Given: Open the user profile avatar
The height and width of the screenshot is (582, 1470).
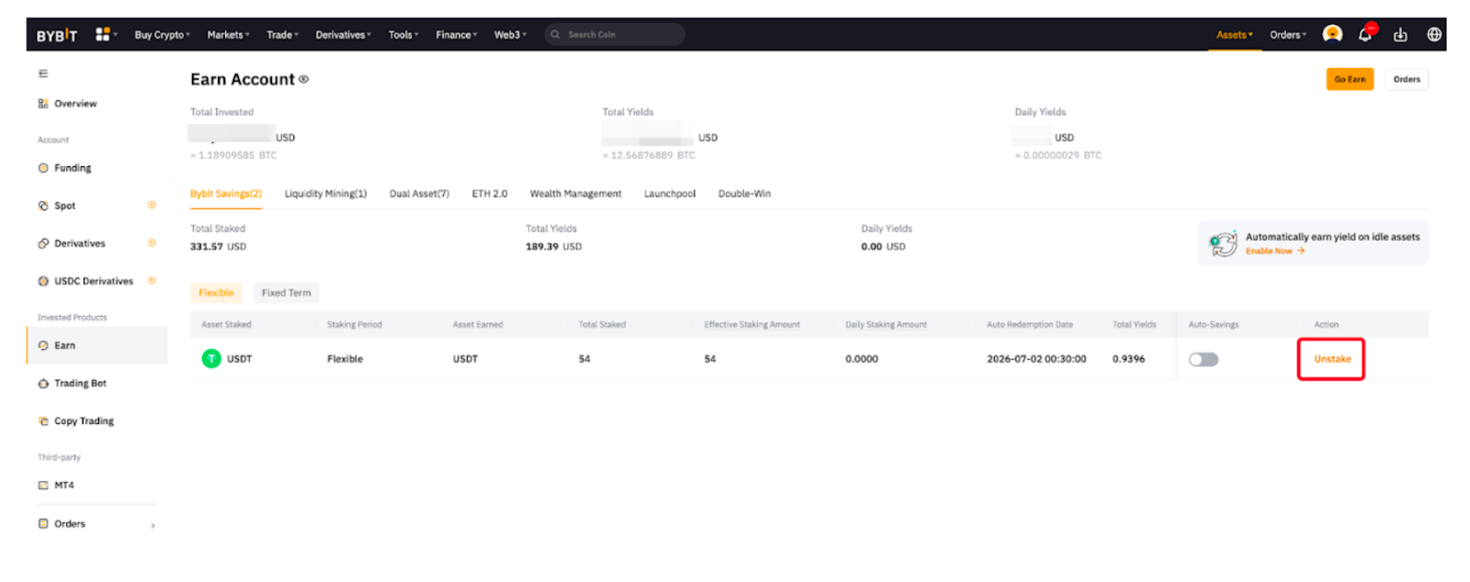Looking at the screenshot, I should pos(1332,34).
